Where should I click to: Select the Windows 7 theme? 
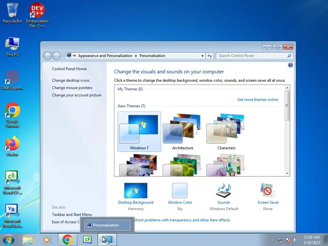[139, 132]
